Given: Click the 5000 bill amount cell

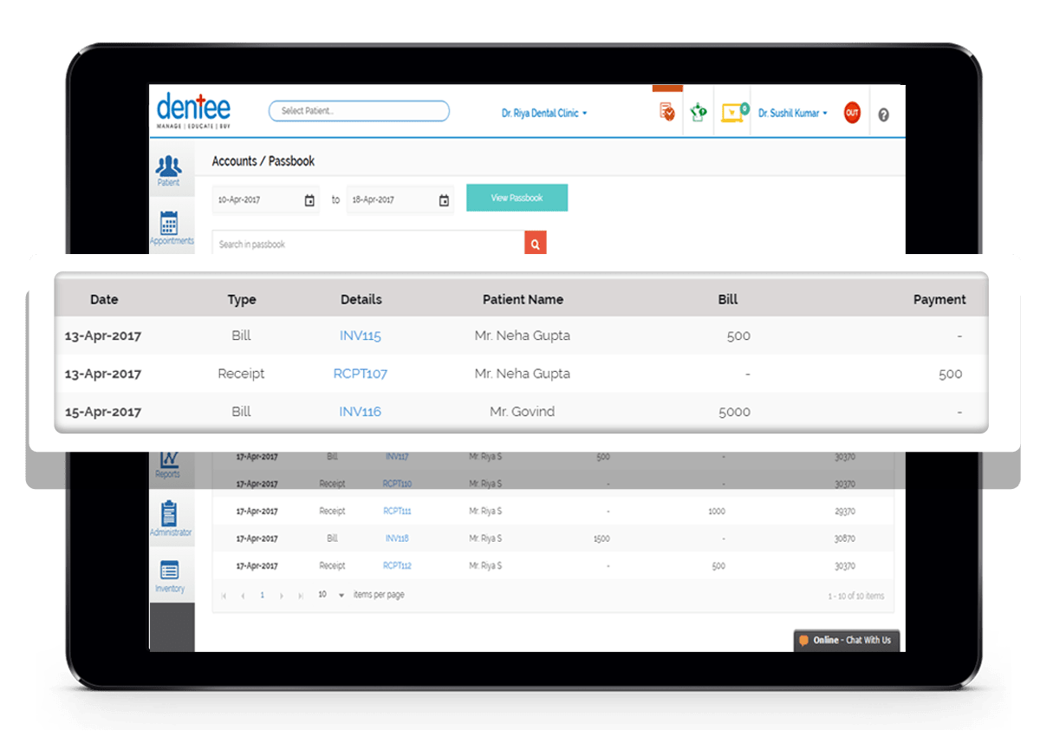Looking at the screenshot, I should pyautogui.click(x=734, y=412).
